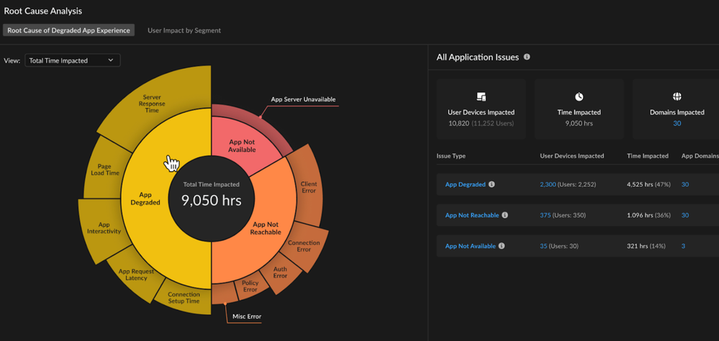Click info icon next to App Degraded
719x341 pixels.
pyautogui.click(x=492, y=185)
